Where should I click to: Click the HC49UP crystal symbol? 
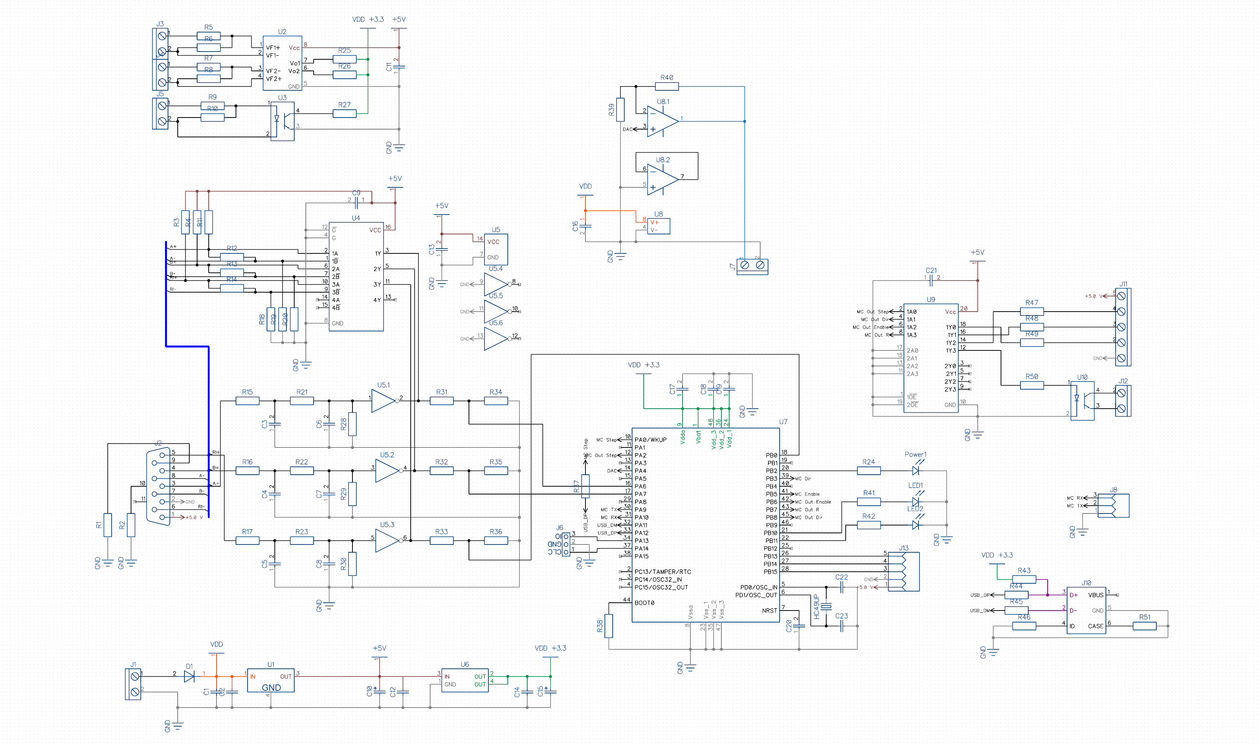pyautogui.click(x=826, y=607)
